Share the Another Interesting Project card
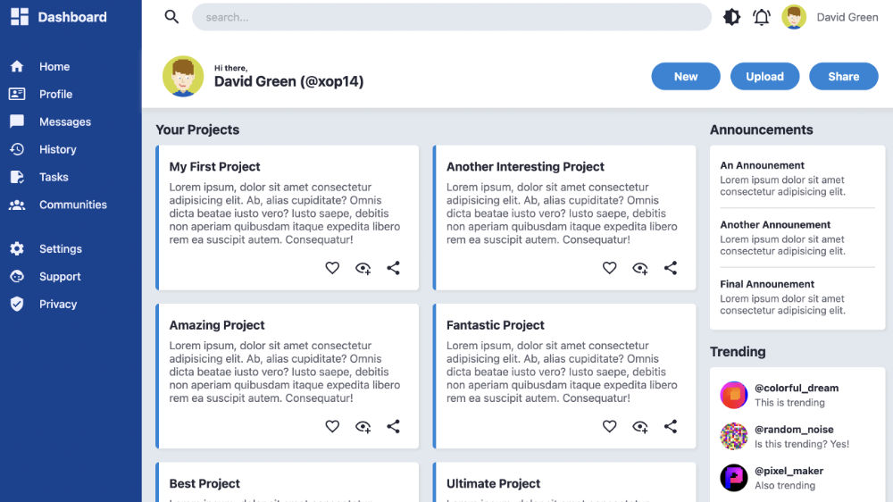893x502 pixels. (671, 268)
